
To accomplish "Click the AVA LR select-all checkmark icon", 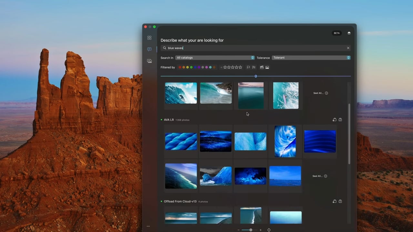I will (340, 120).
